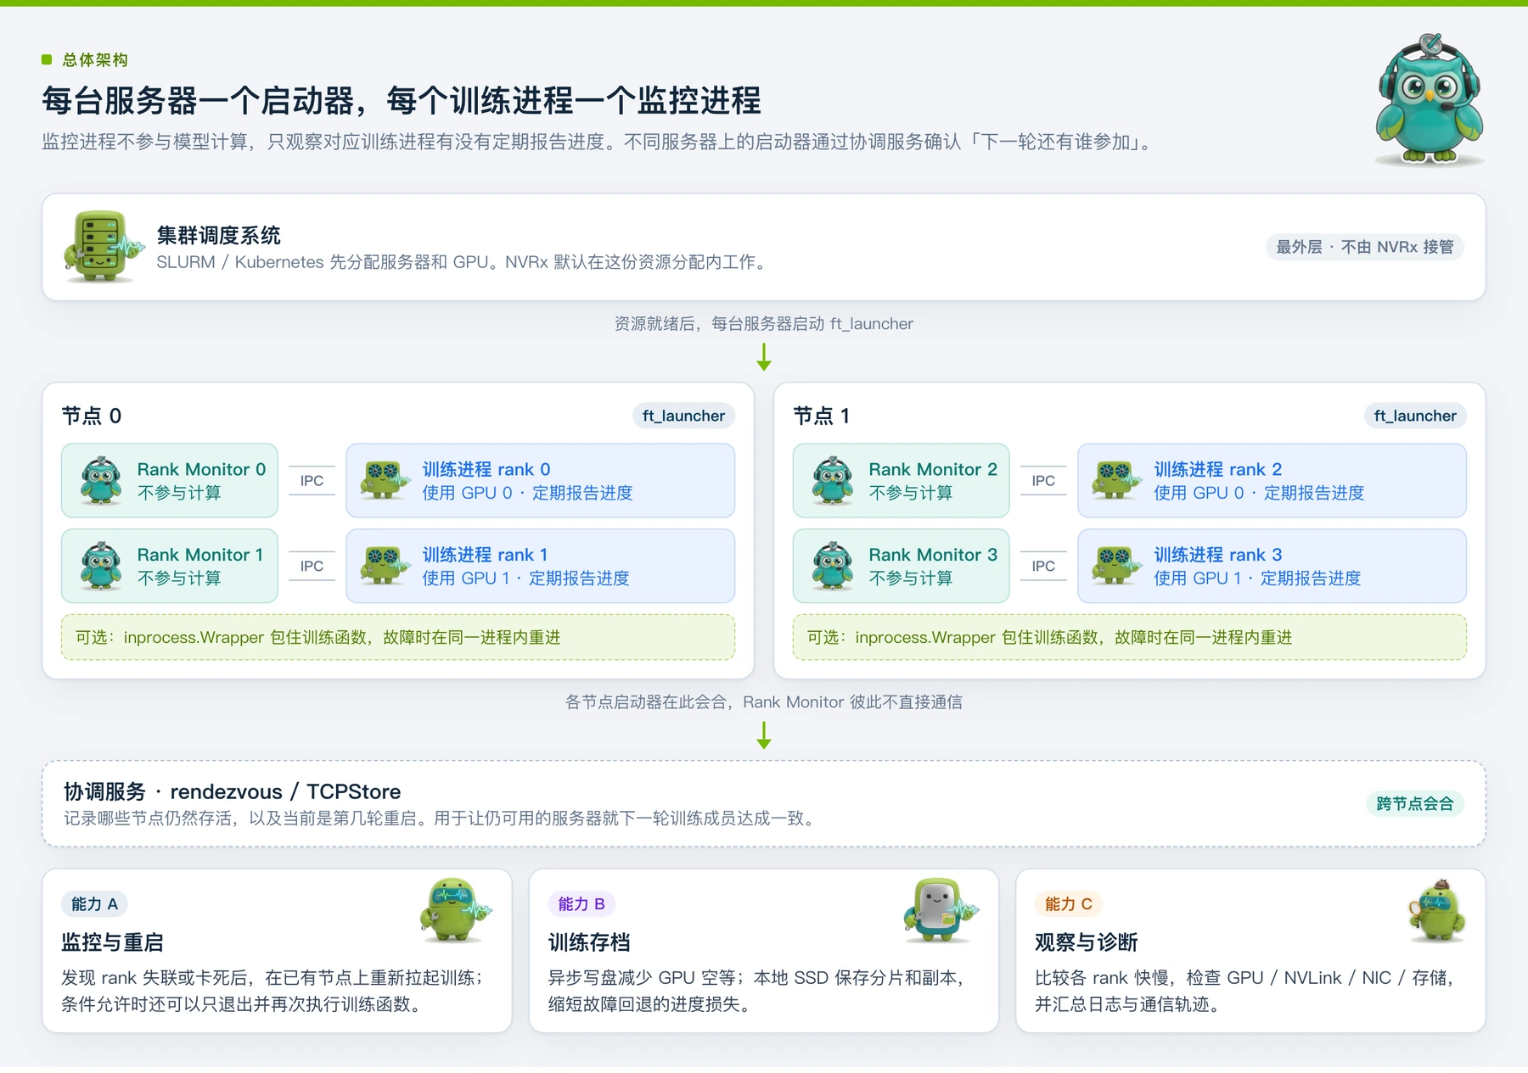Click the Rank Monitor 3 title text
The height and width of the screenshot is (1073, 1528).
(x=933, y=555)
